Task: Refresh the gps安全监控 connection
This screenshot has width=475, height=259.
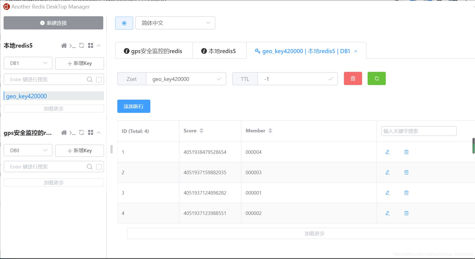Action: pos(82,133)
